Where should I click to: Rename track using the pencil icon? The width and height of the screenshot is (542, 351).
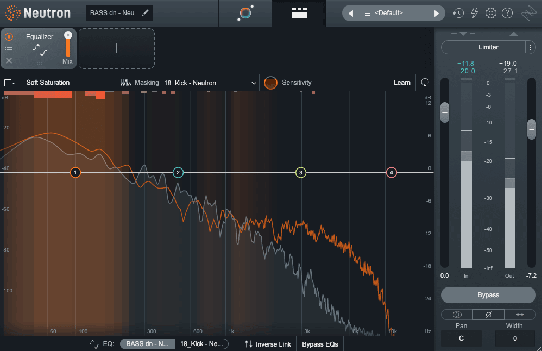[146, 13]
